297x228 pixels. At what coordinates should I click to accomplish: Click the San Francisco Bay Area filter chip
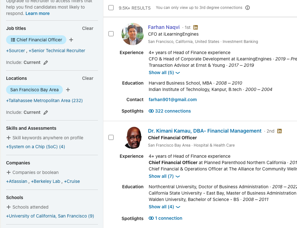click(34, 90)
